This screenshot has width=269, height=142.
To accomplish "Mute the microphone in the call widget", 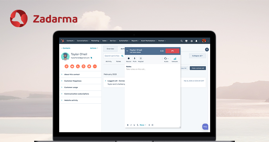I will point(135,59).
